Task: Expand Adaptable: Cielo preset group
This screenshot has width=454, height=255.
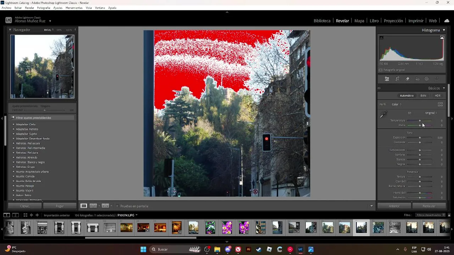Action: click(13, 124)
